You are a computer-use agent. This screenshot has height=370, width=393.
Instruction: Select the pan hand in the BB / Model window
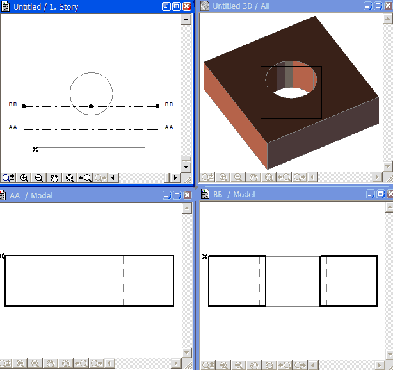click(254, 366)
